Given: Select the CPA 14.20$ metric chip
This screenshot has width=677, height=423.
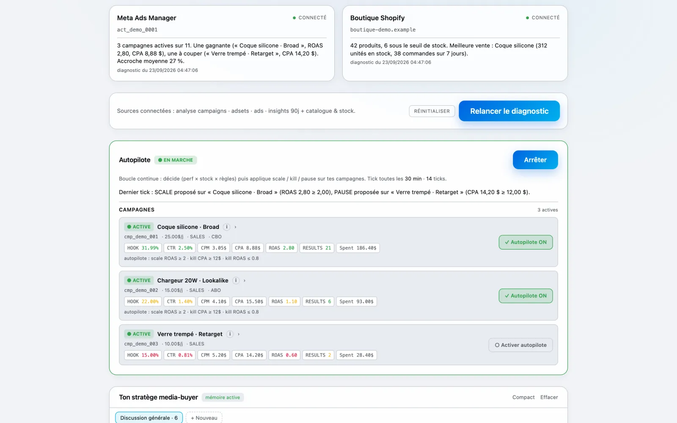Looking at the screenshot, I should tap(249, 355).
